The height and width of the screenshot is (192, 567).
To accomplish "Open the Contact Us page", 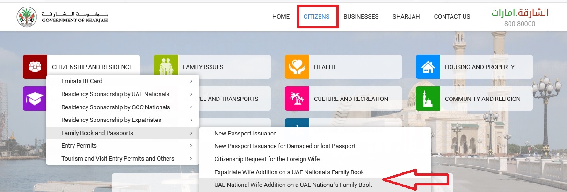I will tap(452, 17).
